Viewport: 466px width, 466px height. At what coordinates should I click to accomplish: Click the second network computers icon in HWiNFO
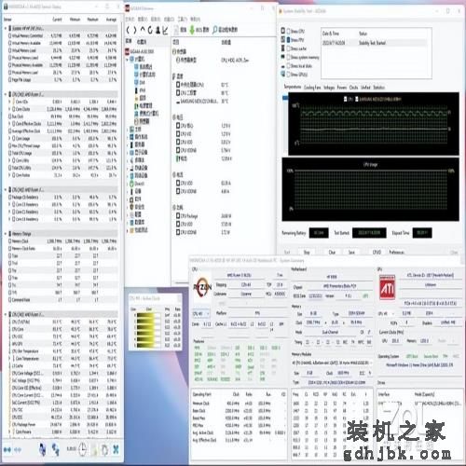[x=56, y=449]
